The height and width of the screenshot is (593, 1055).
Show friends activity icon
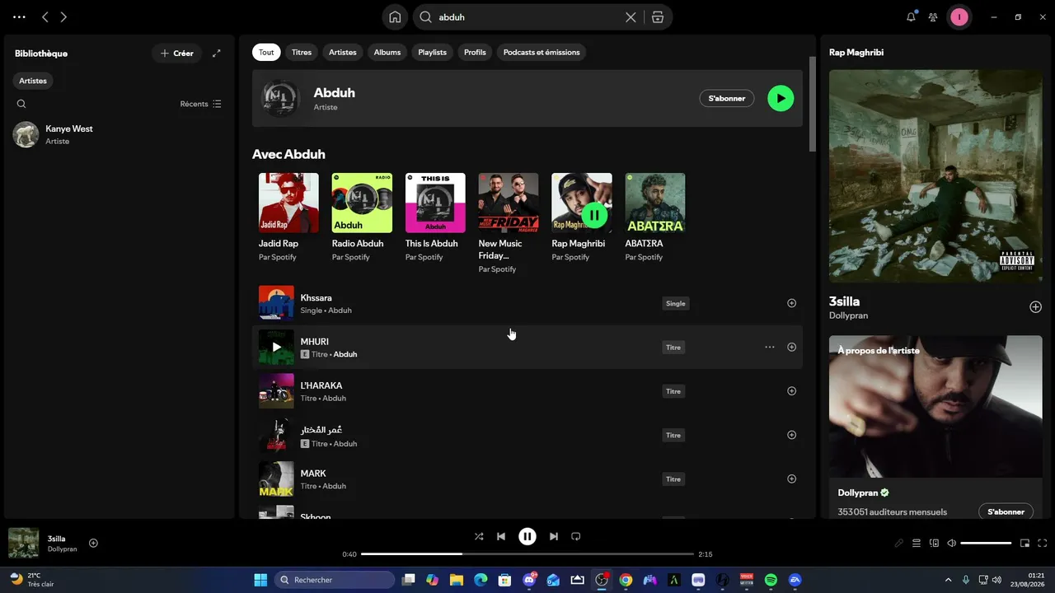[x=933, y=16]
